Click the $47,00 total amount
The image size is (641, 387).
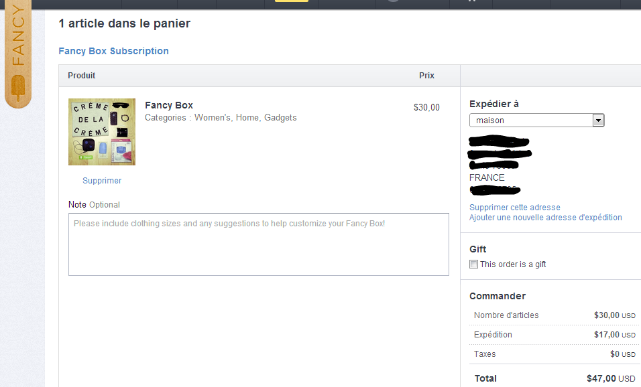click(601, 379)
